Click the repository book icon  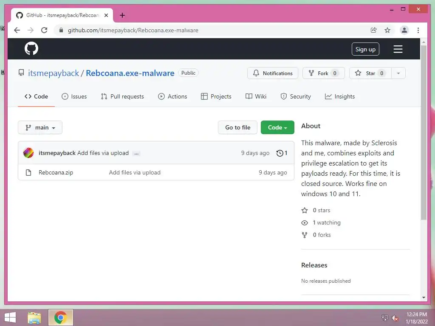21,73
